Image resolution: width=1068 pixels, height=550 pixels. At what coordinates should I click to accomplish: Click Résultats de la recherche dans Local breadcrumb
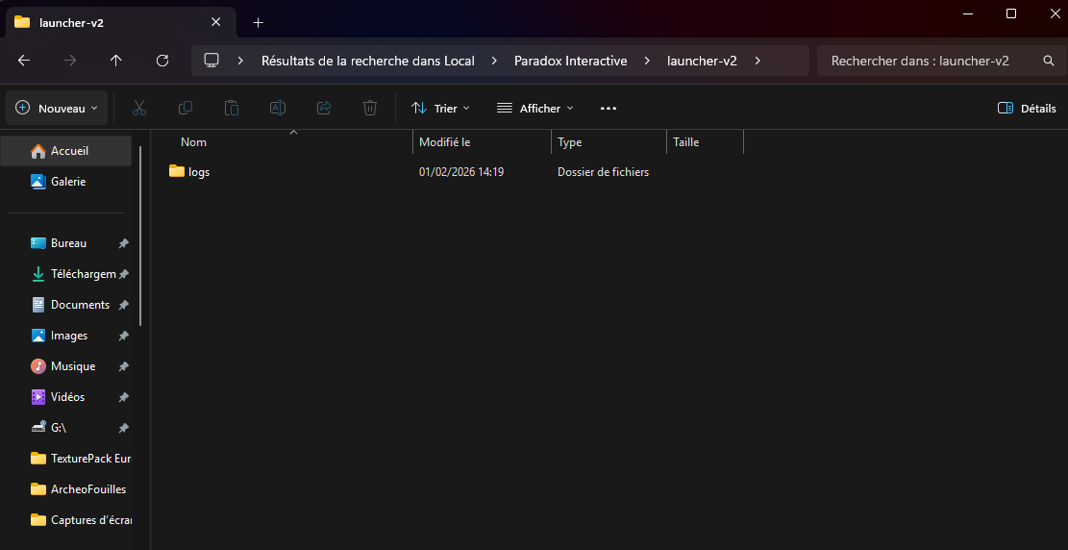point(368,61)
